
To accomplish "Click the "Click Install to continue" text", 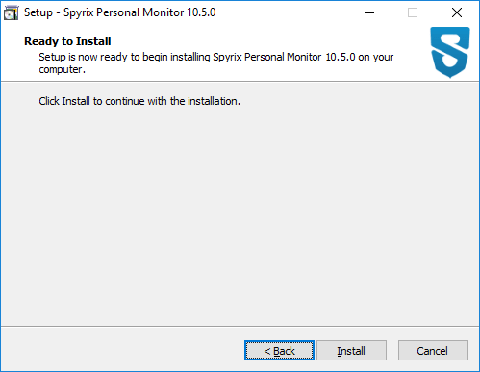I will [139, 101].
